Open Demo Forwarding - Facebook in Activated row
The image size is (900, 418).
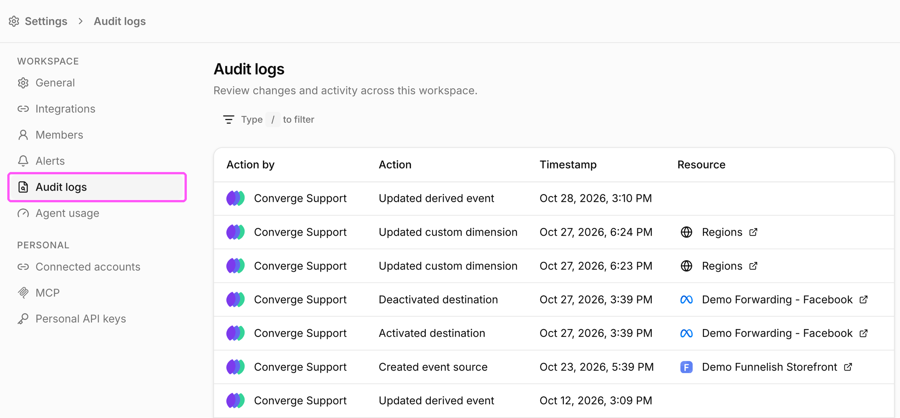click(777, 333)
